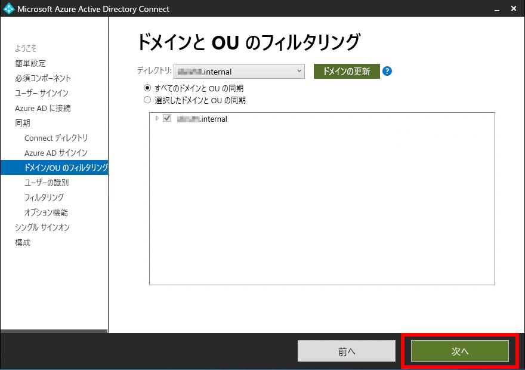Click the 次へ button
Screen dimensions: 525x370
pos(460,351)
